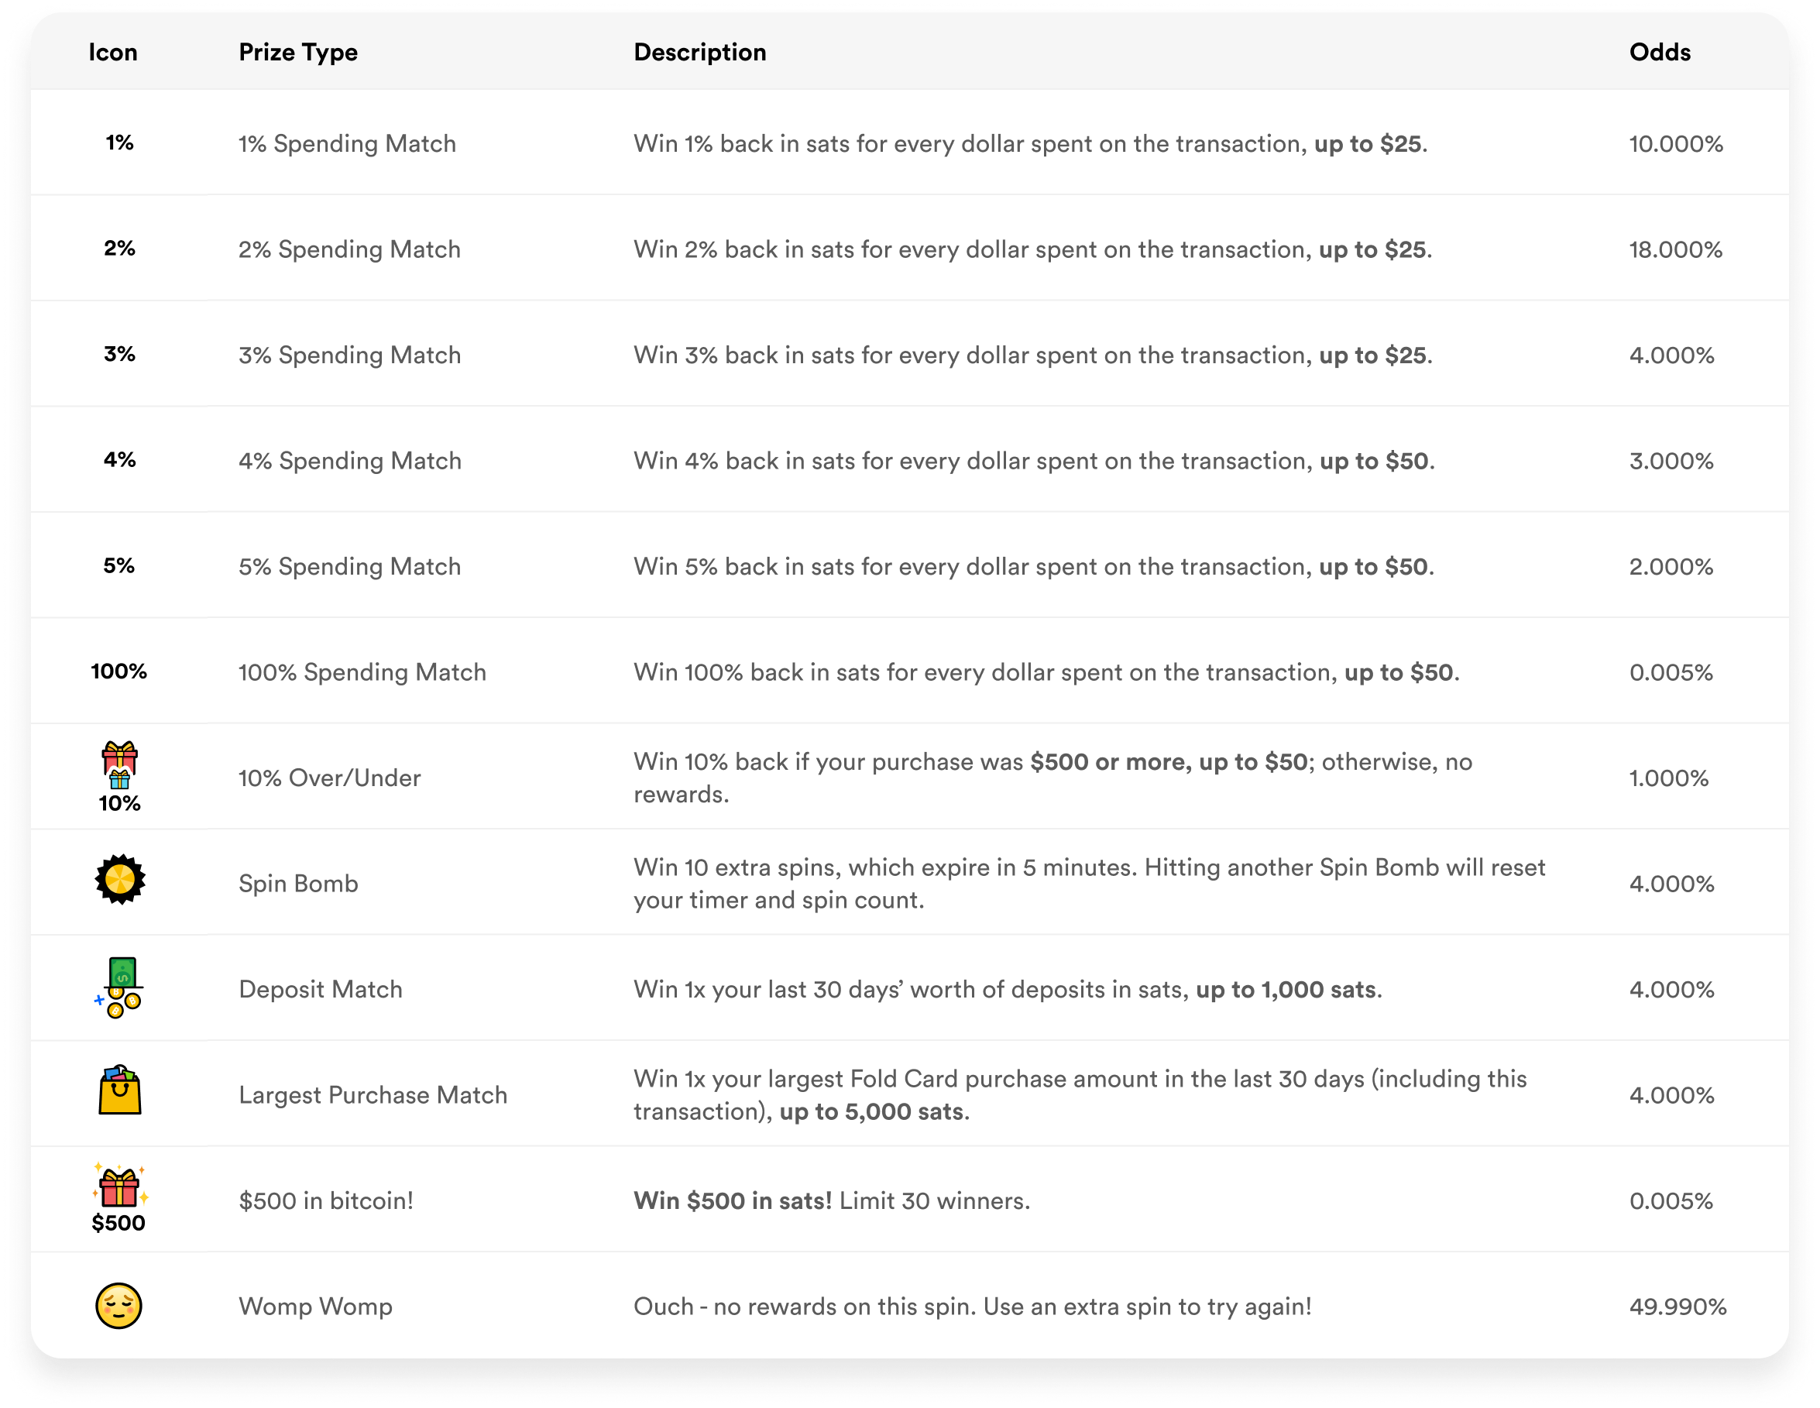
Task: Click the 49.990% odds value
Action: pos(1677,1306)
